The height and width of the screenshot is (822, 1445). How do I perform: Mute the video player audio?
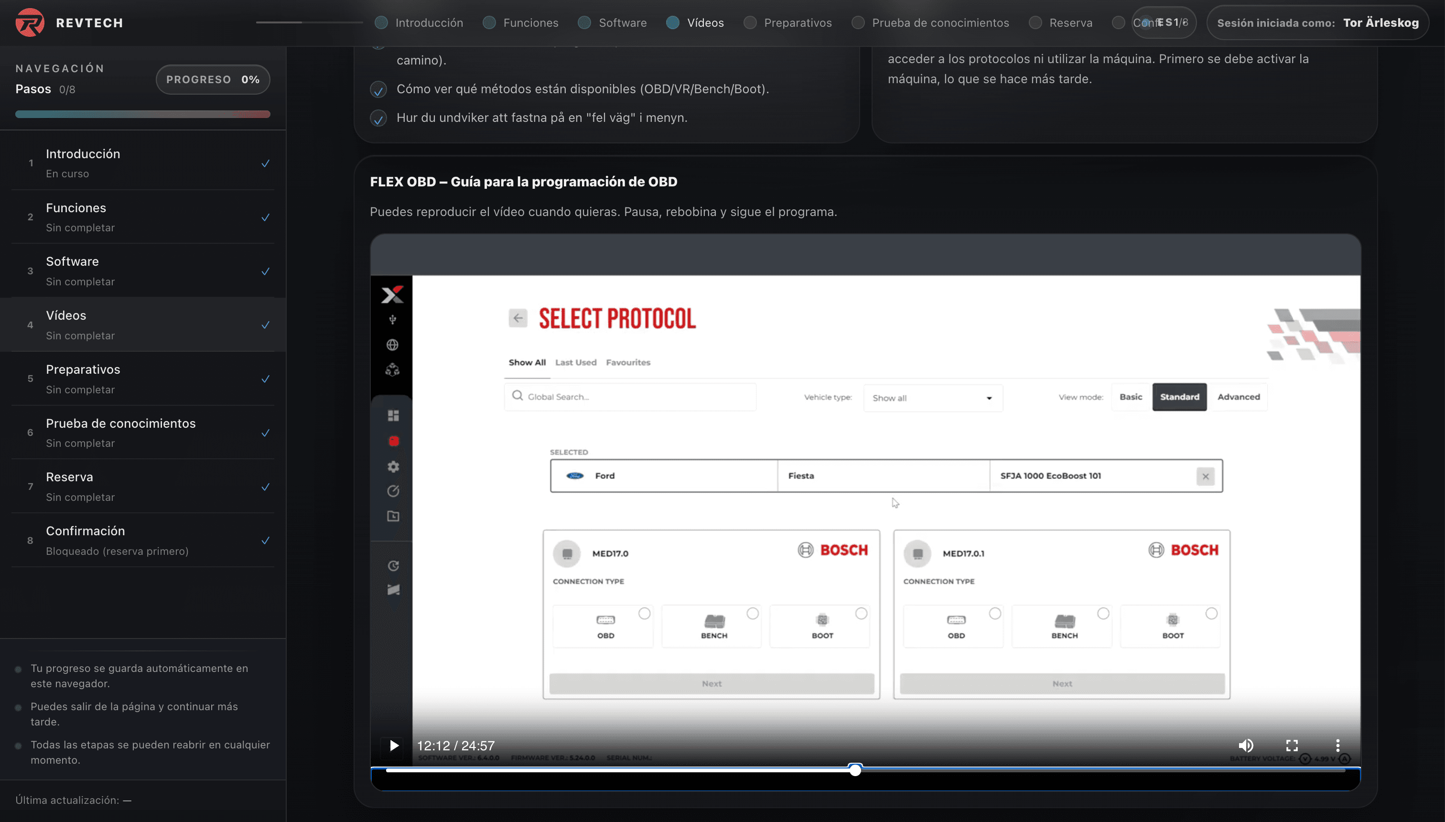pyautogui.click(x=1247, y=745)
